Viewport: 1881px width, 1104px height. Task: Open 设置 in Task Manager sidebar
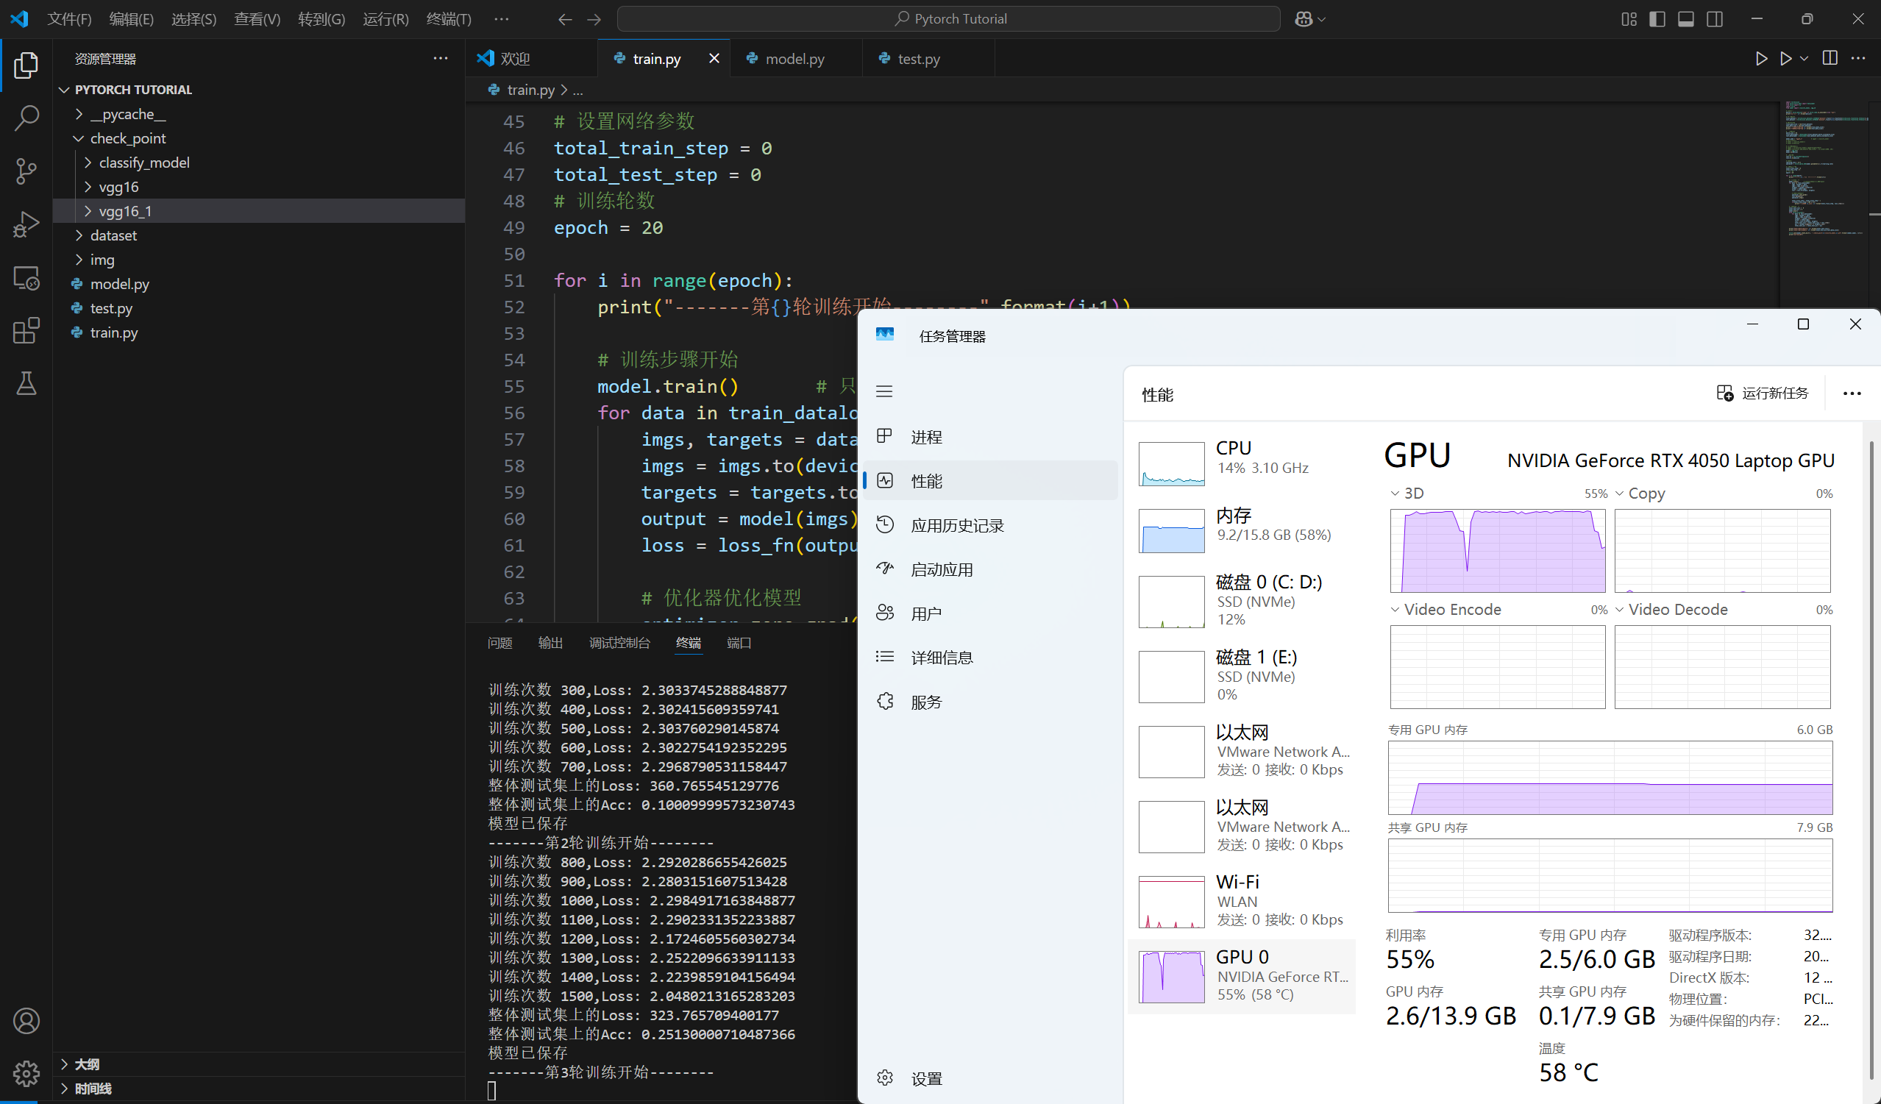coord(925,1078)
